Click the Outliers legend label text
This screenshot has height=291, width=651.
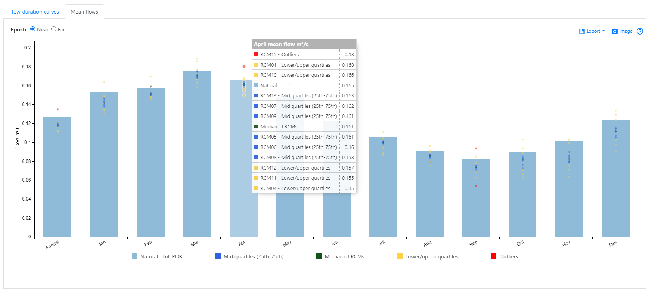click(x=509, y=256)
